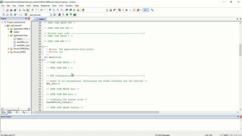This screenshot has width=242, height=136.
Task: Collapse the Application/User folder
Action: [8, 36]
